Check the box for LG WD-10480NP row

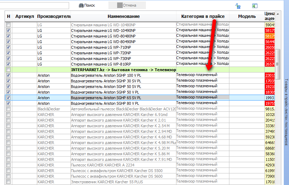(8, 25)
